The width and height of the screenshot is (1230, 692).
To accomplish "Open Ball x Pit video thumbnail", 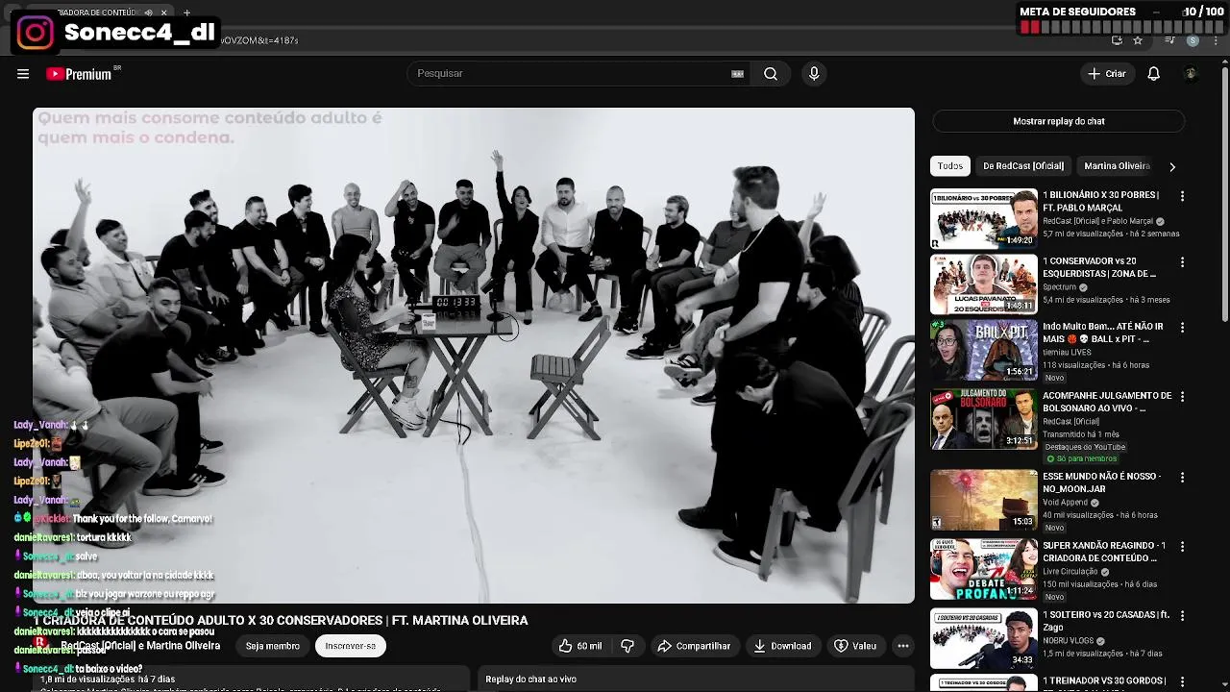I will pos(984,350).
